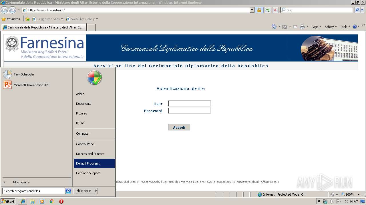The width and height of the screenshot is (366, 205).
Task: Open the admin user folder
Action: tap(94, 94)
